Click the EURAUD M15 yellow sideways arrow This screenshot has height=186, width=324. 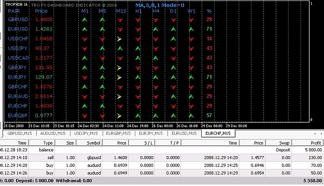point(119,97)
